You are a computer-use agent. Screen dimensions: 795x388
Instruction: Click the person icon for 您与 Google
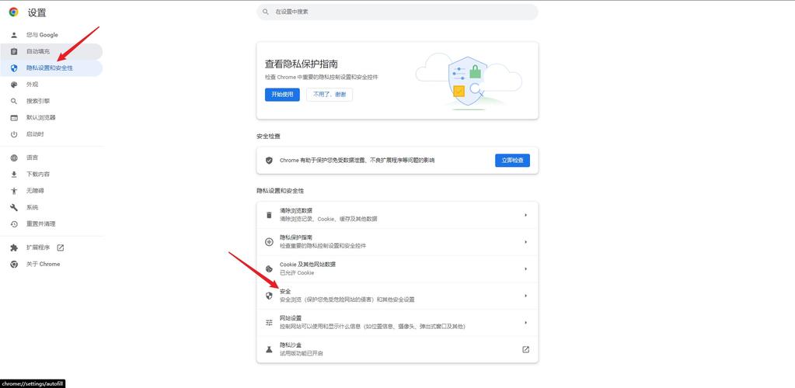[14, 35]
